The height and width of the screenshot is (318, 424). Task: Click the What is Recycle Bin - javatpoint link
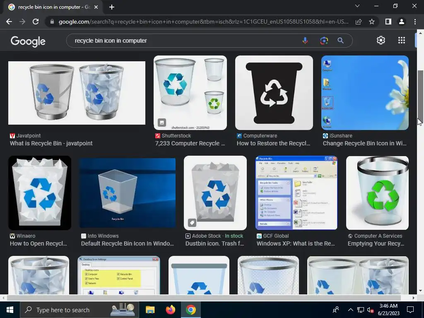point(51,143)
